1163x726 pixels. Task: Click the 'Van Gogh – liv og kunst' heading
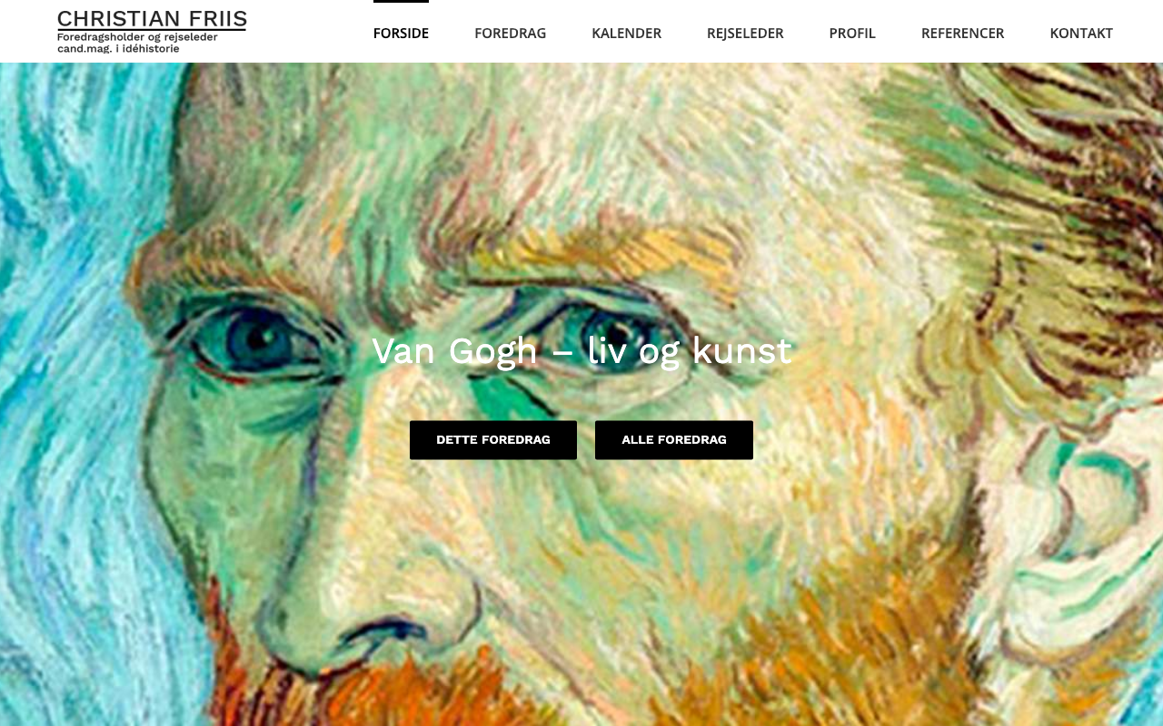[581, 351]
